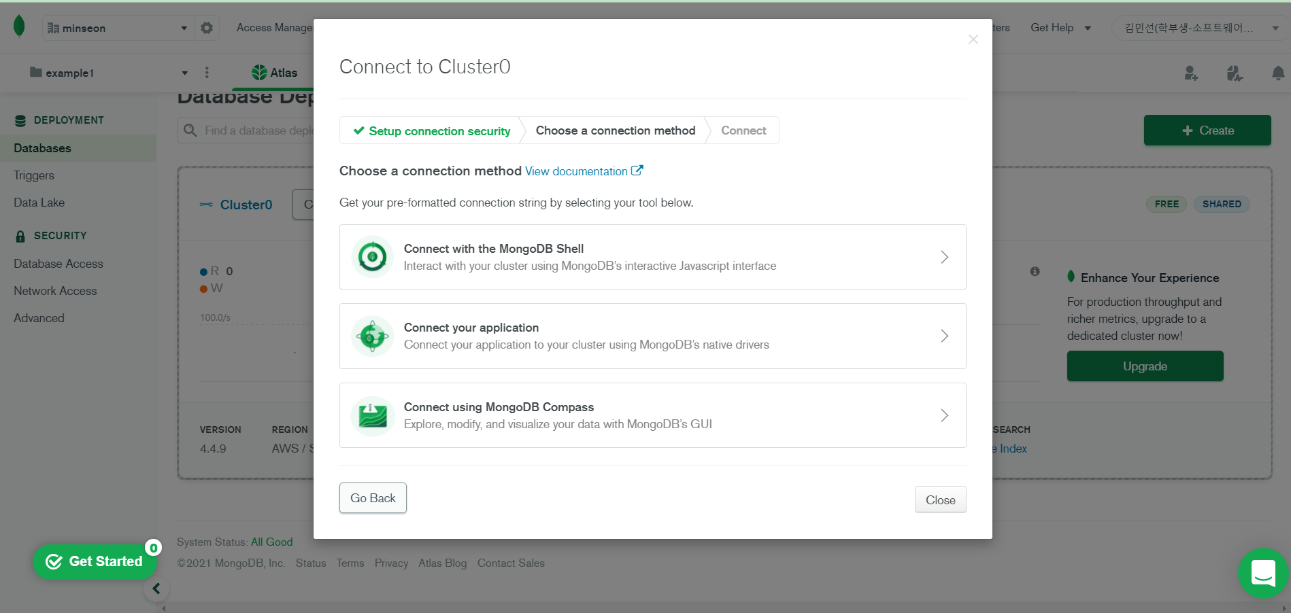Open the Atlas tab
Image resolution: width=1291 pixels, height=613 pixels.
coord(275,73)
